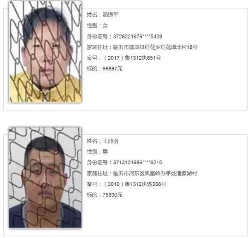This screenshot has width=248, height=238.
Task: Click the amount 75600元
Action: pos(112,195)
